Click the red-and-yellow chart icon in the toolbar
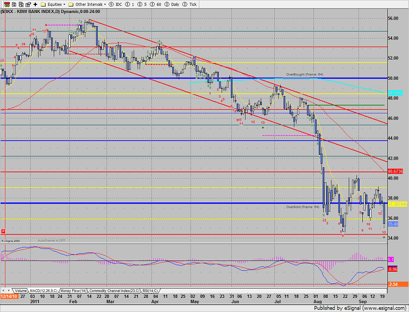 [7, 4]
